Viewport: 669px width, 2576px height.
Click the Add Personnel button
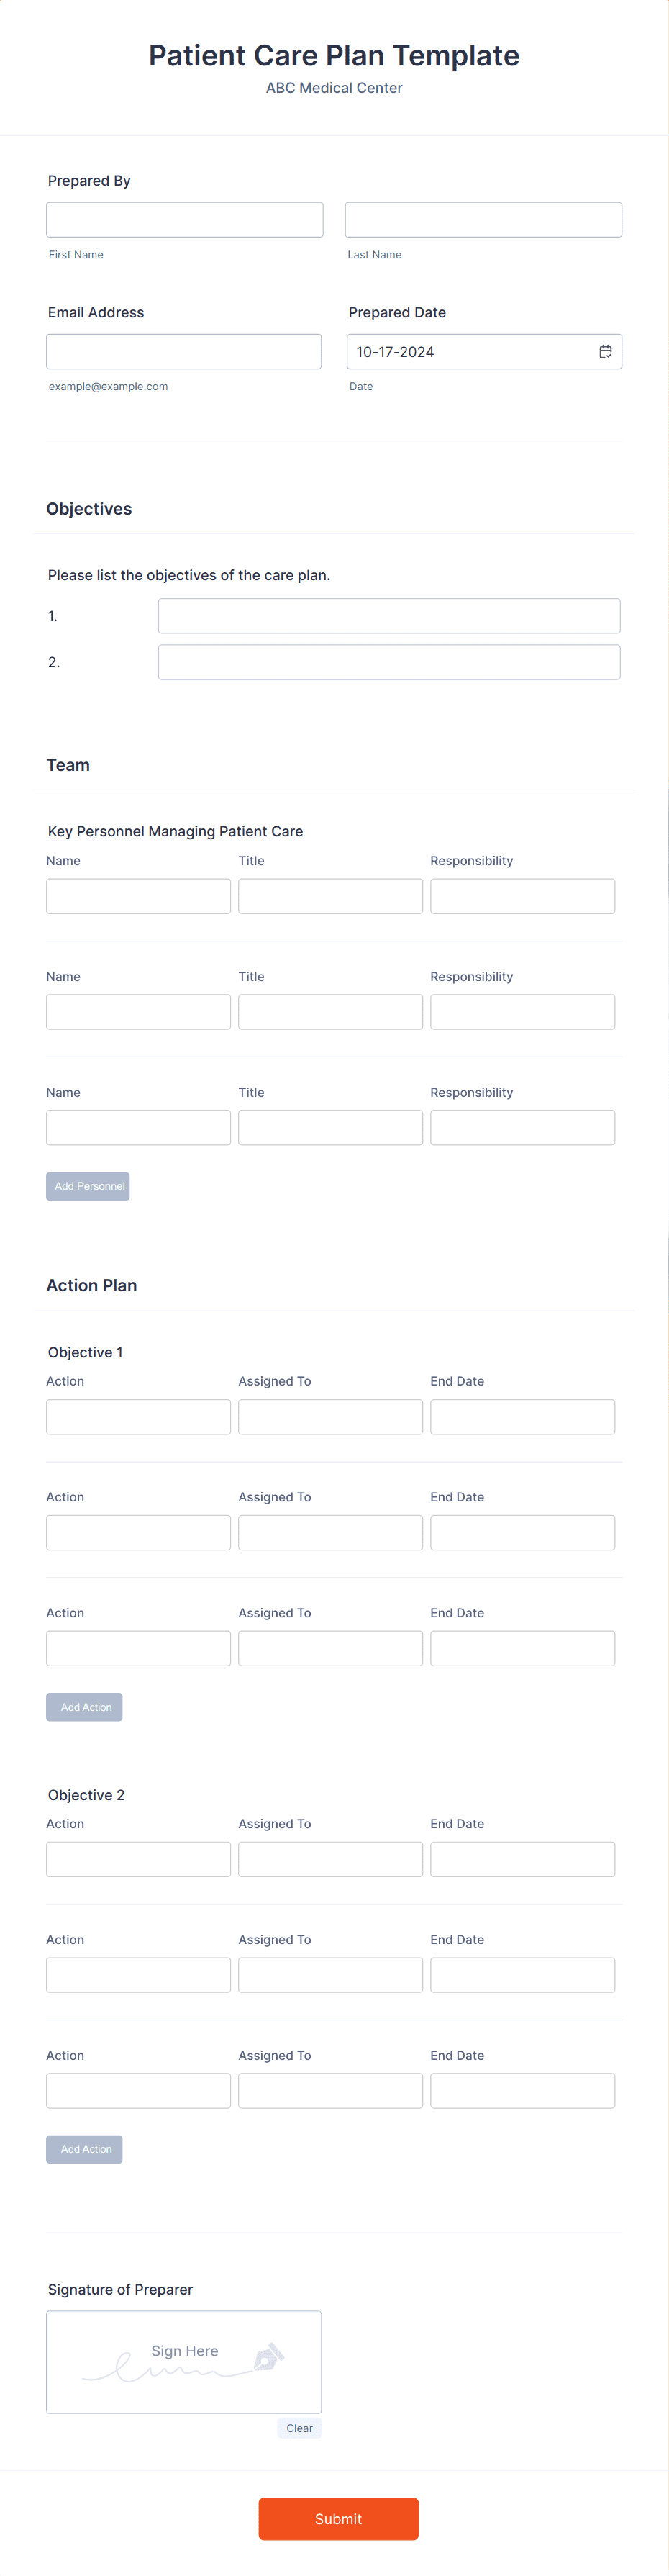pos(88,1186)
